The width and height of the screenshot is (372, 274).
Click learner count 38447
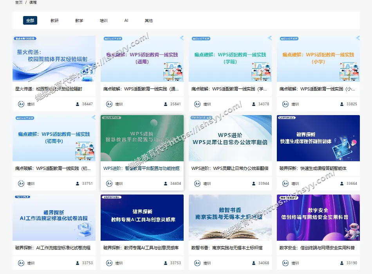87,104
